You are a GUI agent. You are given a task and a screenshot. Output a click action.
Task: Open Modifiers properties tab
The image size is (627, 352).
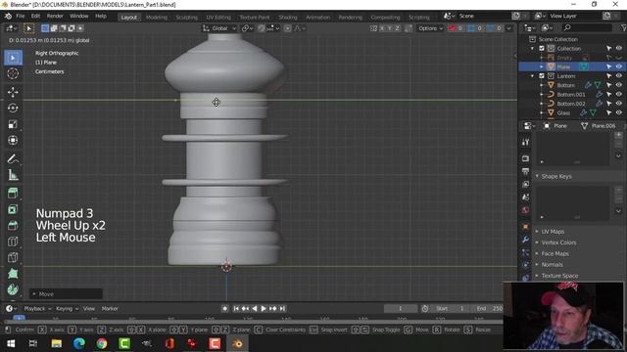(525, 240)
